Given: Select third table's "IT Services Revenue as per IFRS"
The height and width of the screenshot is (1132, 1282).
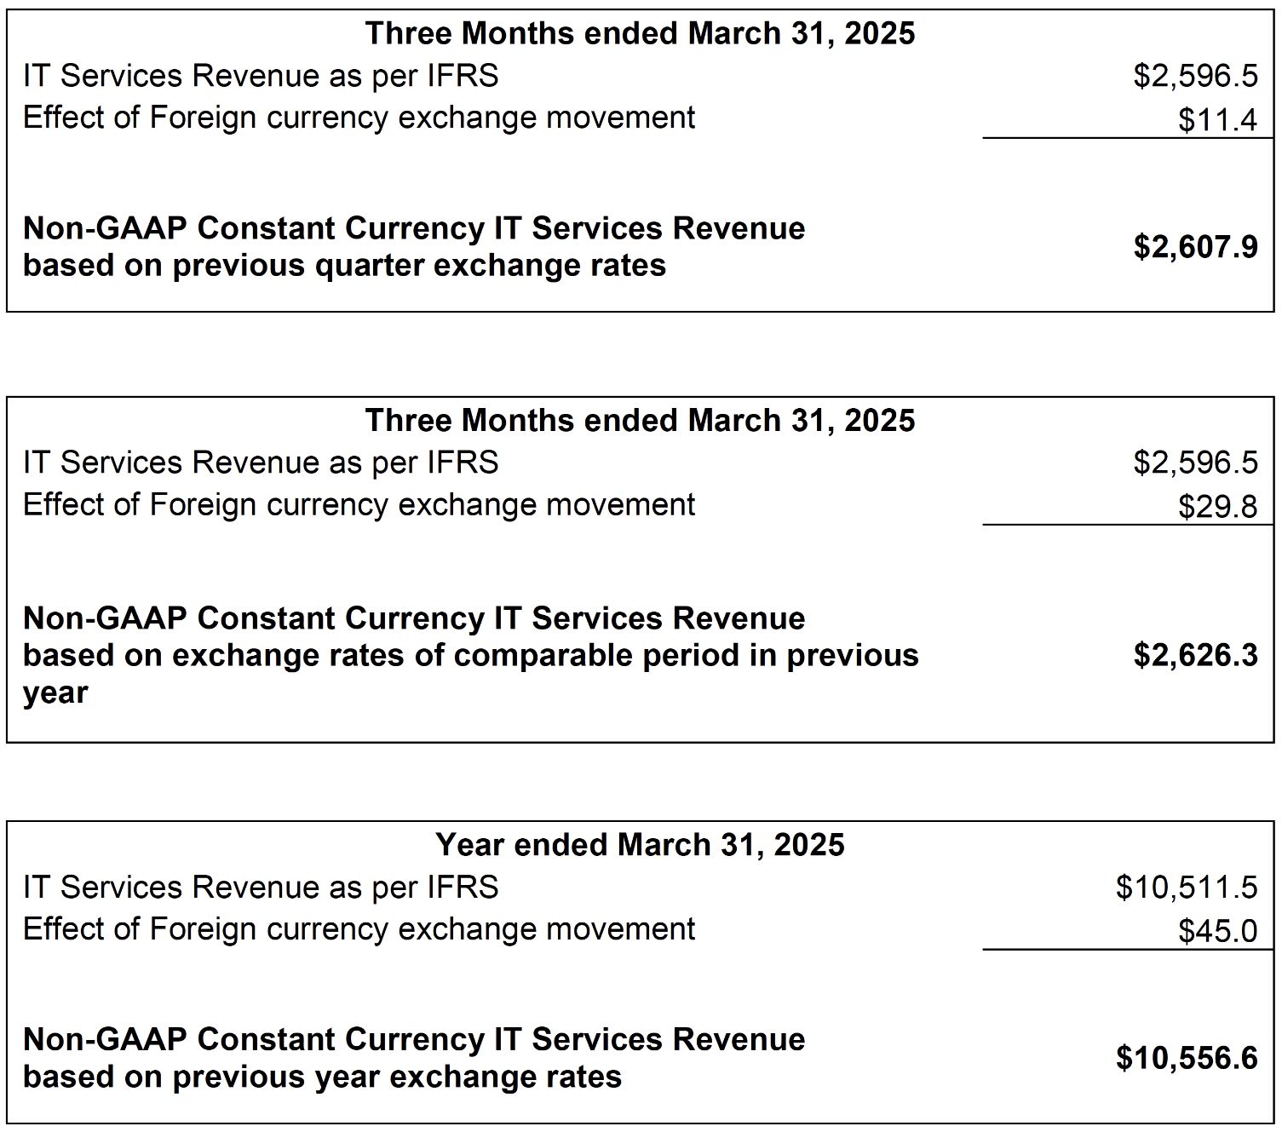Looking at the screenshot, I should click(261, 888).
